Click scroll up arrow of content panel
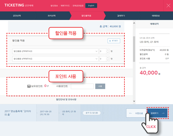 coord(134,23)
